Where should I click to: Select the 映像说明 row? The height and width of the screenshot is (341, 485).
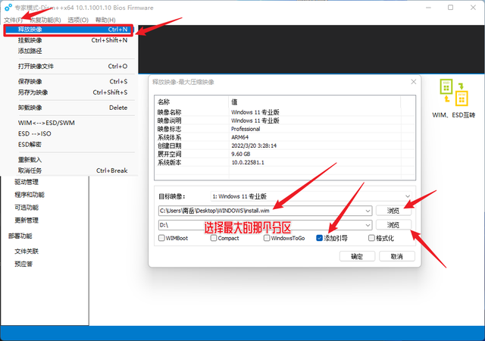(285, 120)
